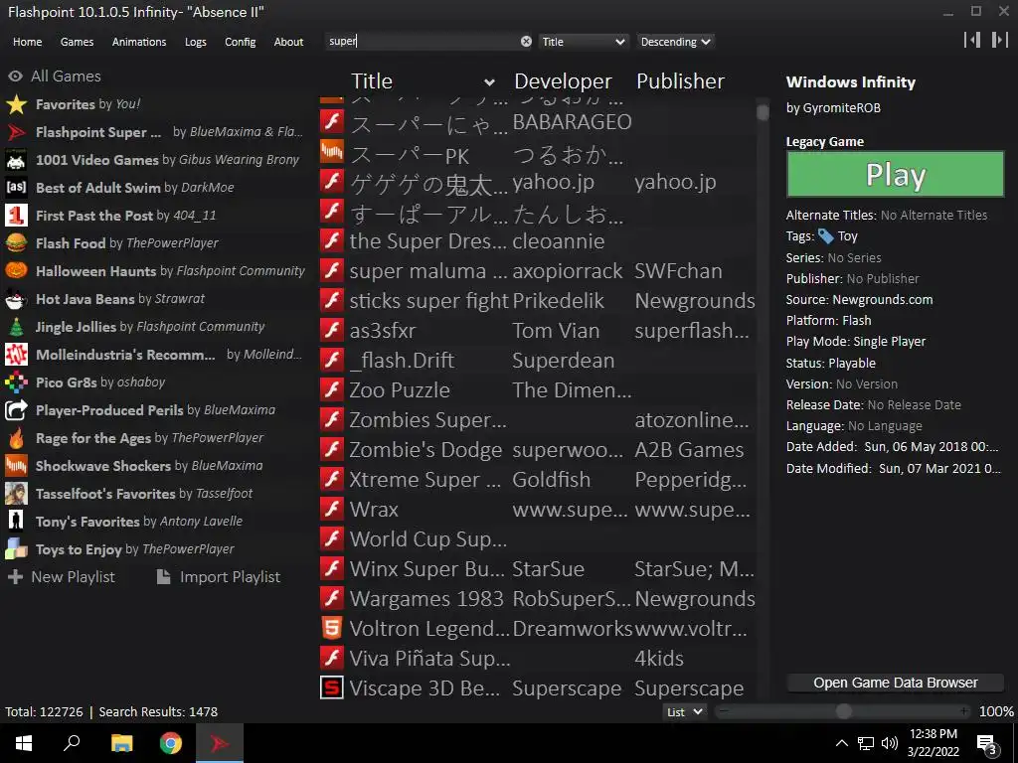
Task: Select the Wargames 1983 game row
Action: 538,598
